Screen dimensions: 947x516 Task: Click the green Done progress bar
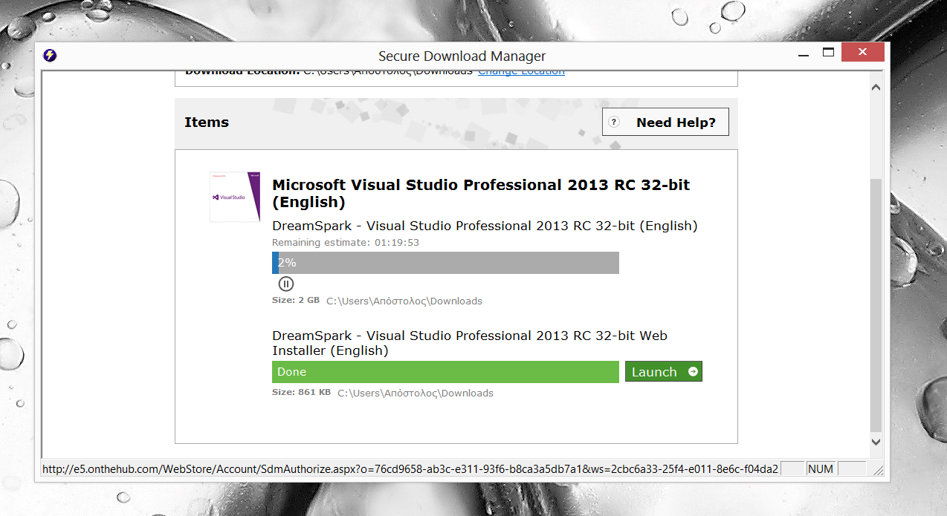pos(445,372)
